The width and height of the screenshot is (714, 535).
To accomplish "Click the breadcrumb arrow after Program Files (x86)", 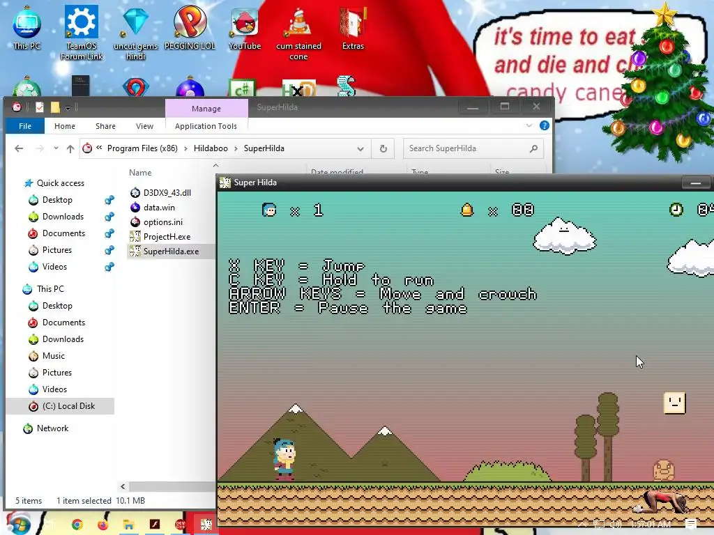I will click(x=185, y=149).
